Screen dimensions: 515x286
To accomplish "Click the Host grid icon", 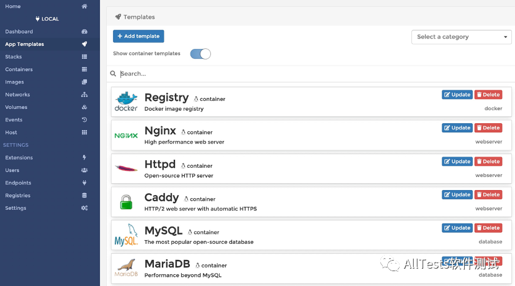I will pyautogui.click(x=84, y=132).
